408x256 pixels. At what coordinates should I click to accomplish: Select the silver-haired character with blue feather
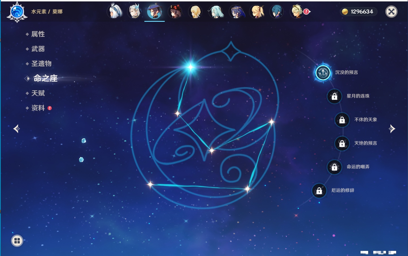(134, 12)
